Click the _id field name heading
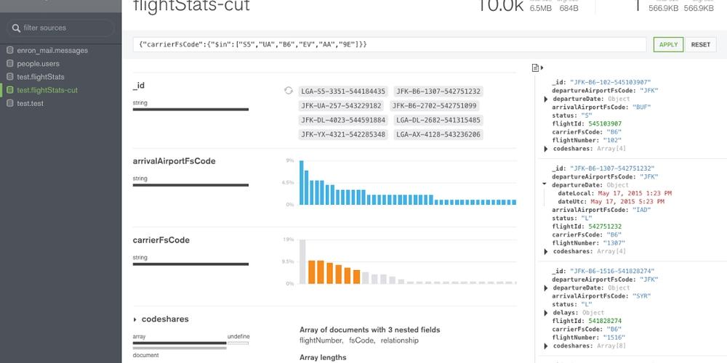727x363 pixels. (139, 86)
